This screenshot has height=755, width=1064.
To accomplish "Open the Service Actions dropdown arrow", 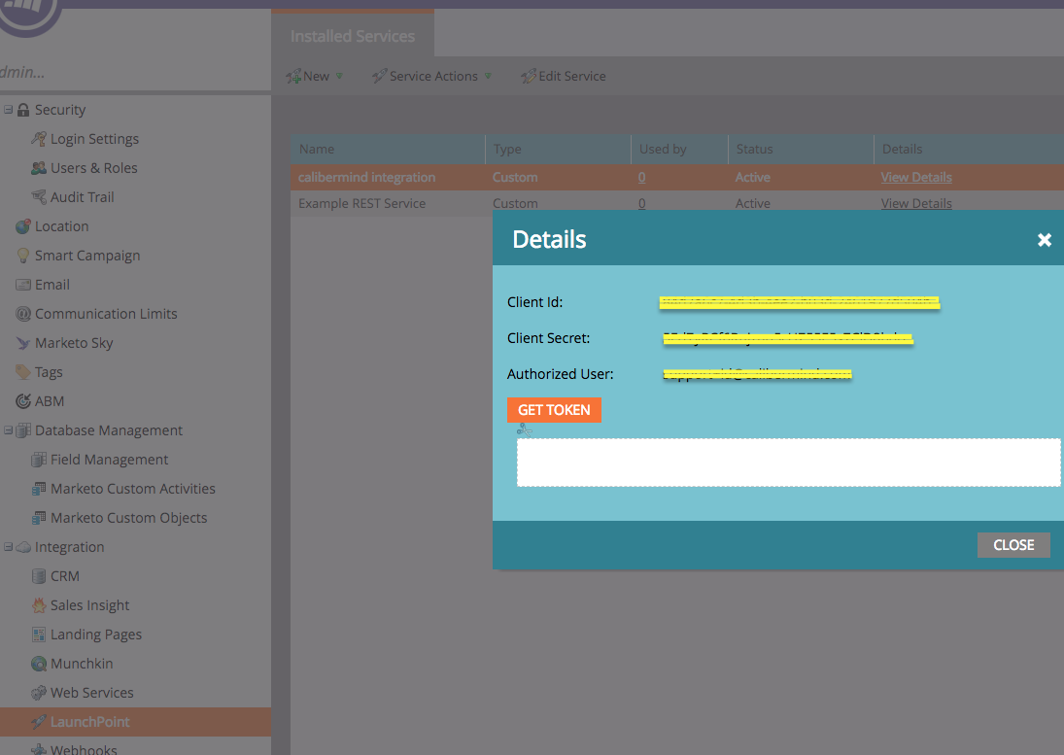I will tap(487, 76).
